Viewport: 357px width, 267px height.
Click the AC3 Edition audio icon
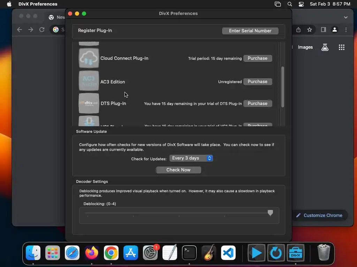89,81
